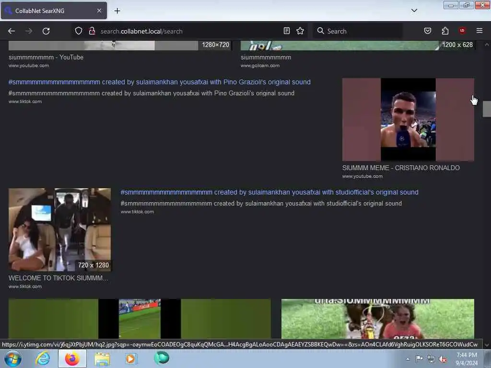This screenshot has height=368, width=491.
Task: Open the network tray icon
Action: point(431,359)
